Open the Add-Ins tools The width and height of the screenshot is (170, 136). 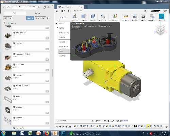pos(152,17)
